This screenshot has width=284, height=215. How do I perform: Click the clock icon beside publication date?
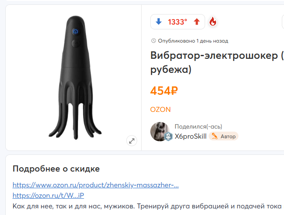tap(153, 41)
